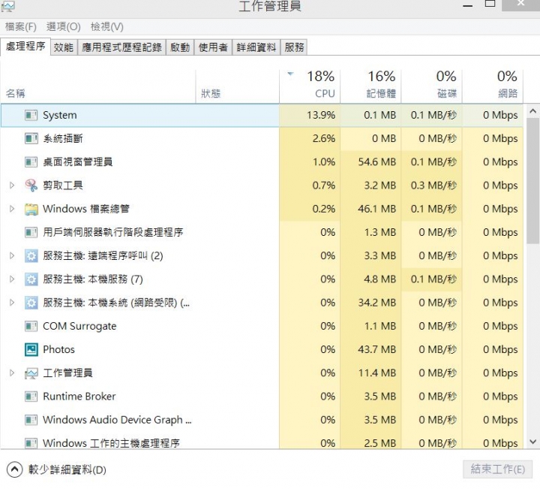
Task: Expand the 剪取工具 process group
Action: point(12,186)
